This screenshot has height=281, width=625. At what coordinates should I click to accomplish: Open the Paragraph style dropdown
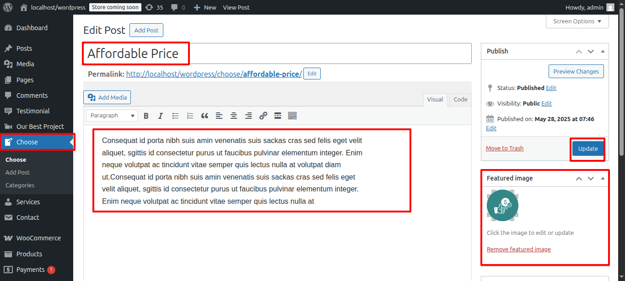pyautogui.click(x=111, y=116)
